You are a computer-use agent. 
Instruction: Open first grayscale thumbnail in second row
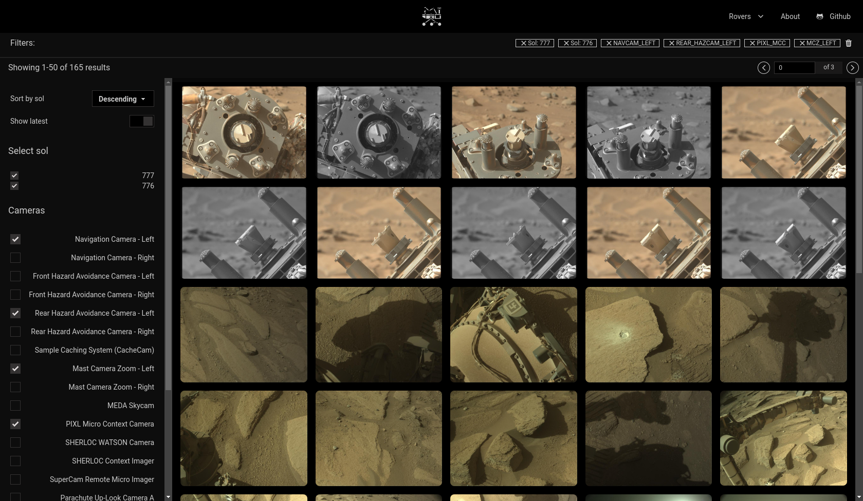(244, 233)
